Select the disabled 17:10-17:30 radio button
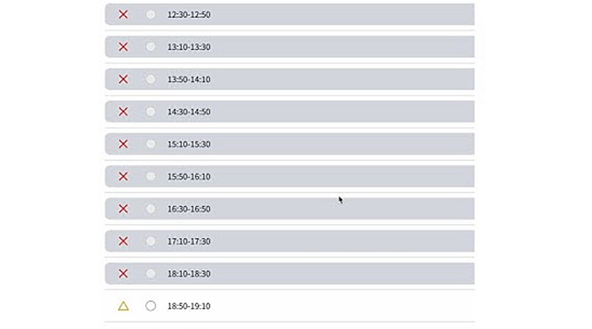The image size is (592, 329). pos(150,241)
